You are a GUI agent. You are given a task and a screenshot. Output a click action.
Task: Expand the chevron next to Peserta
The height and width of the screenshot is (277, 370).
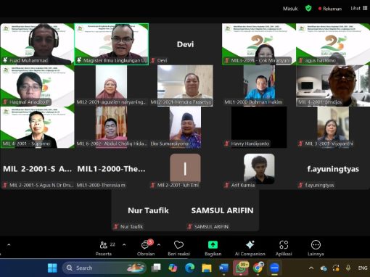point(124,245)
